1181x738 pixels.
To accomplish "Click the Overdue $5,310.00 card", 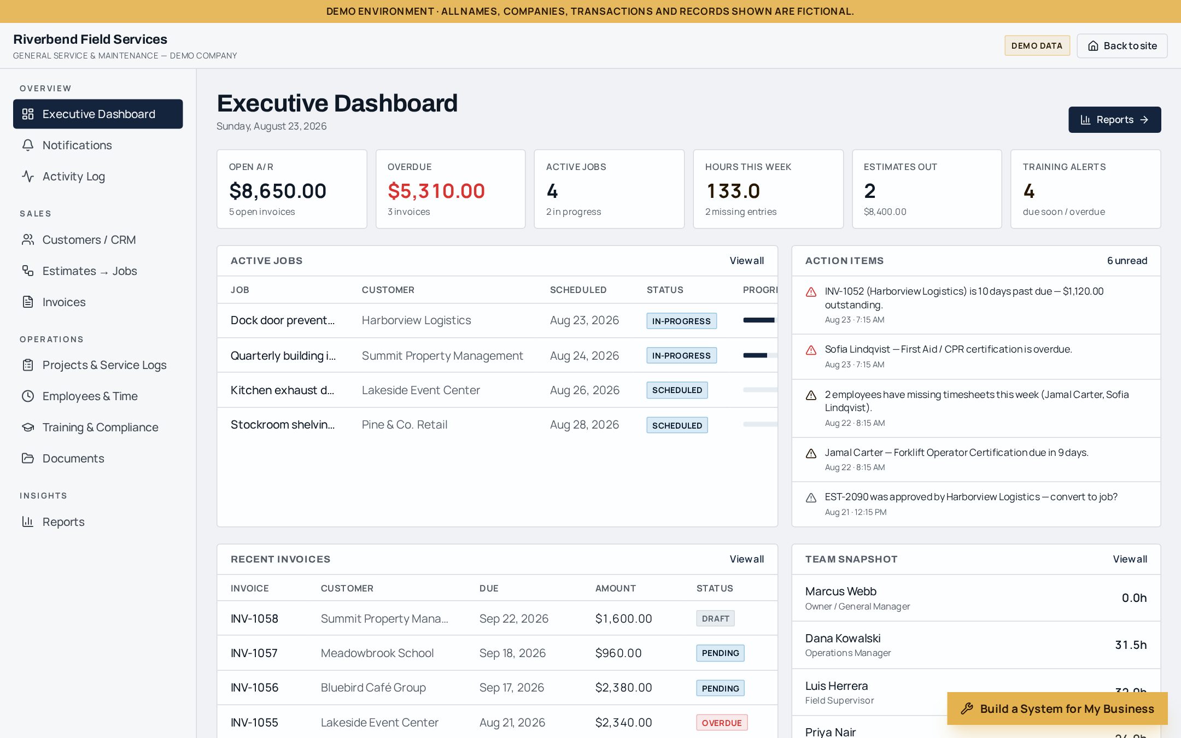I will (451, 189).
